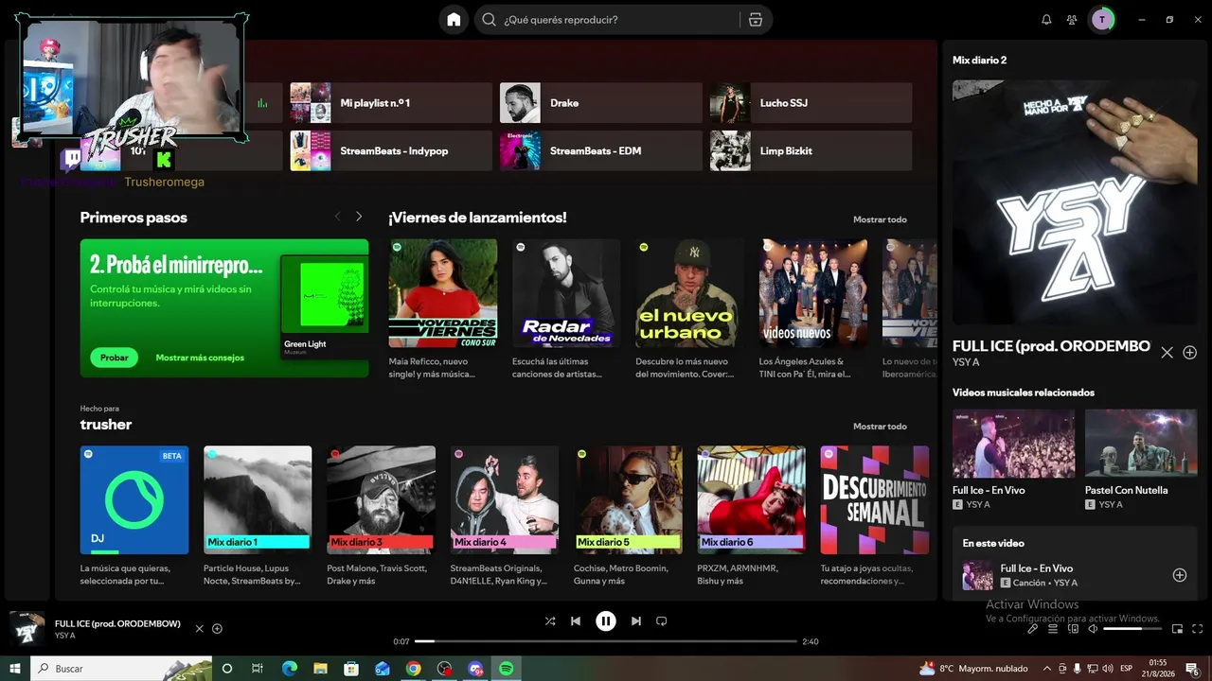This screenshot has height=681, width=1212.
Task: Open notifications bell in Spotify header
Action: (x=1046, y=20)
